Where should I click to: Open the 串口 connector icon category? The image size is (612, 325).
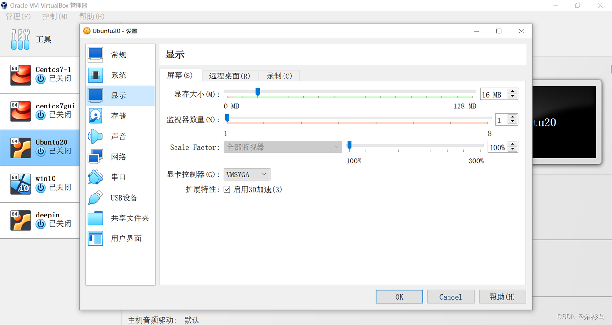click(96, 177)
